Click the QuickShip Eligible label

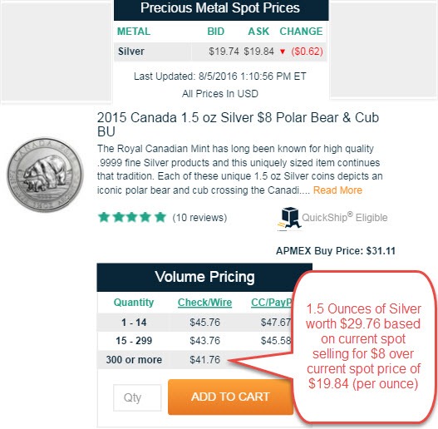345,217
